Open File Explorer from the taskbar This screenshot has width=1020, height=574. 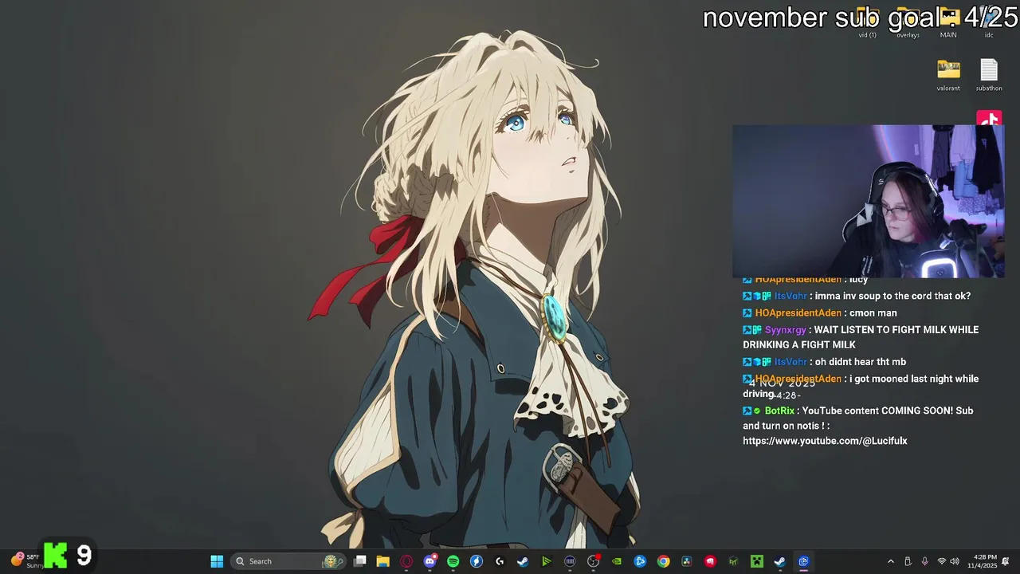(383, 561)
